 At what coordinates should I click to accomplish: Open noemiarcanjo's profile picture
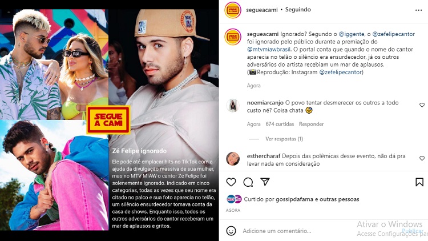[x=233, y=106]
